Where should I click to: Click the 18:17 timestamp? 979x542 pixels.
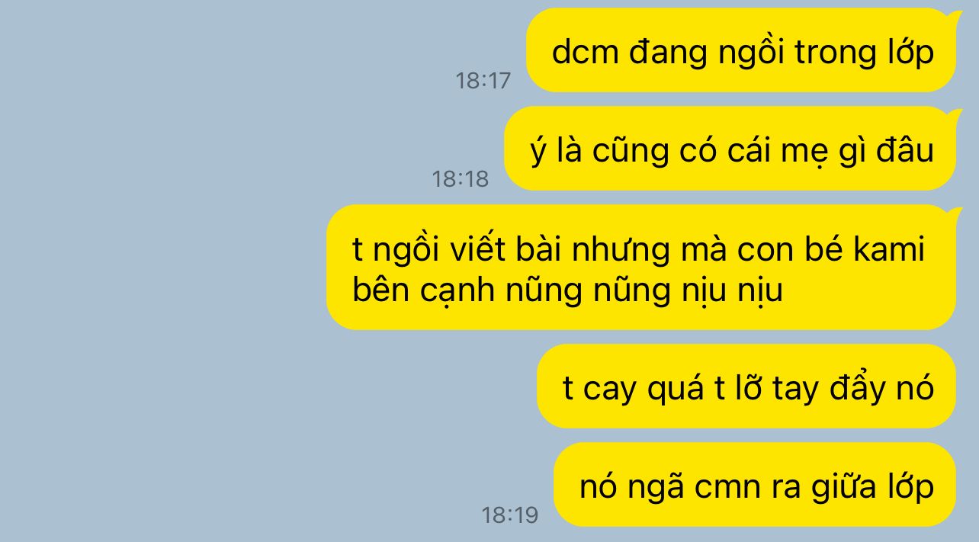(x=483, y=80)
